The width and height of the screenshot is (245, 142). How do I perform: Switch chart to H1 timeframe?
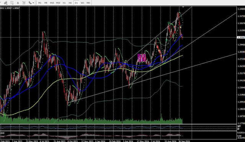(64, 3)
